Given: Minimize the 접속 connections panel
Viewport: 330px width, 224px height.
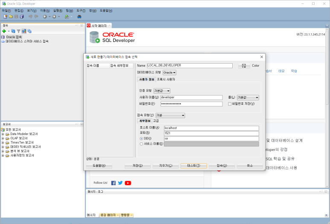Looking at the screenshot, I should (x=82, y=25).
